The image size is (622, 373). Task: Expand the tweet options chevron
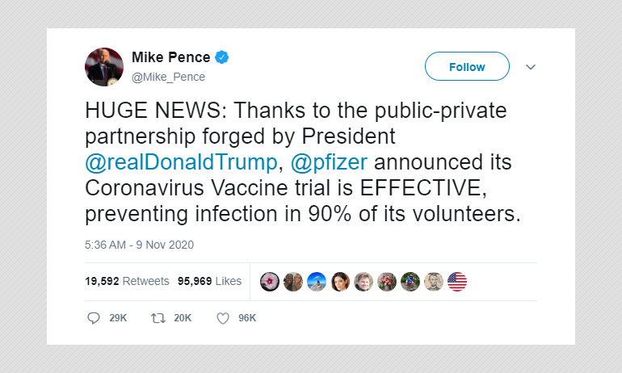click(x=531, y=67)
